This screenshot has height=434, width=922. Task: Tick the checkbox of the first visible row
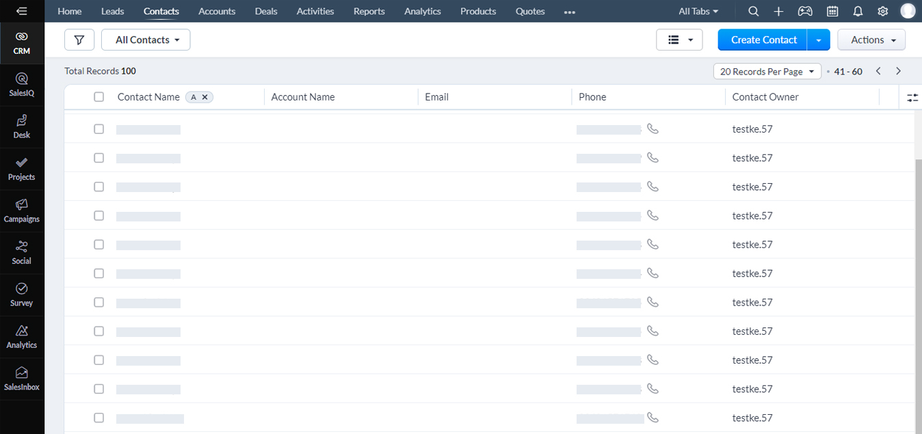click(x=98, y=128)
